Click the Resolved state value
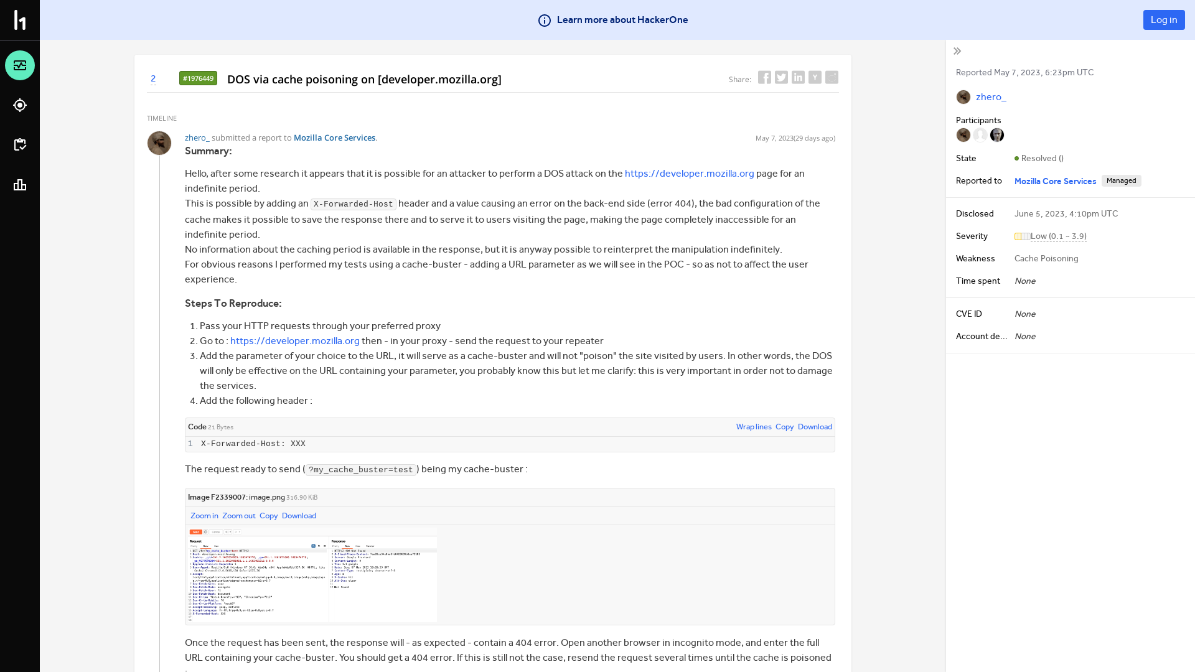Viewport: 1195px width, 672px height. click(x=1039, y=159)
